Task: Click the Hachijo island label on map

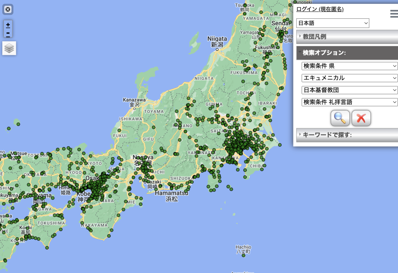Action: [x=243, y=247]
